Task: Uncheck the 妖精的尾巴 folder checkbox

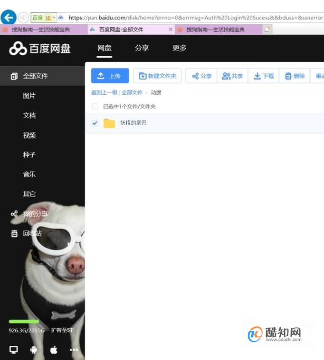Action: click(x=95, y=123)
